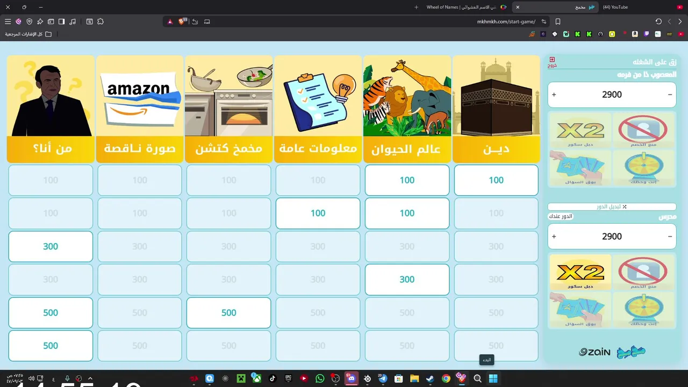Go forward in browser history
Viewport: 688px width, 387px height.
point(669,21)
